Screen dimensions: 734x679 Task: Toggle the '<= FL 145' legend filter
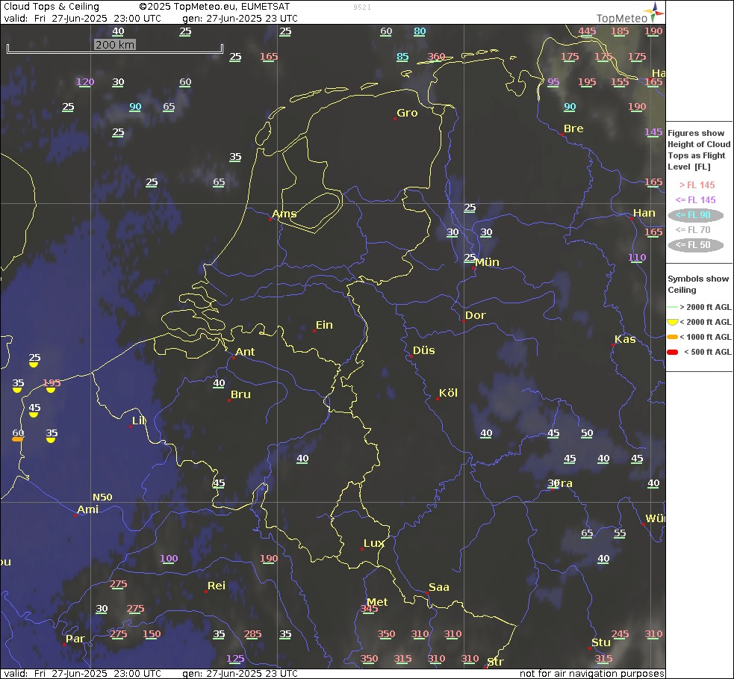(x=696, y=200)
